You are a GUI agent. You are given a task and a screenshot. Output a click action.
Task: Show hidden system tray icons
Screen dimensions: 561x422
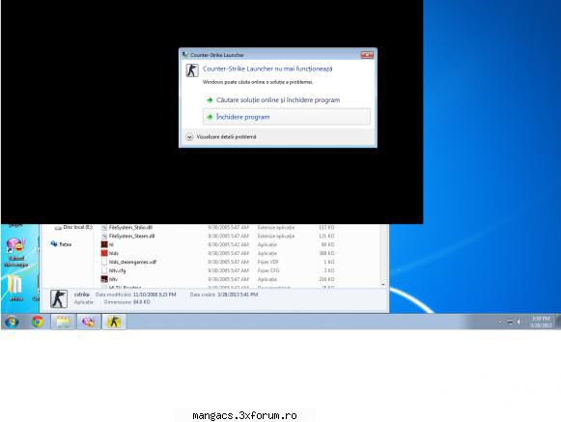(500, 322)
